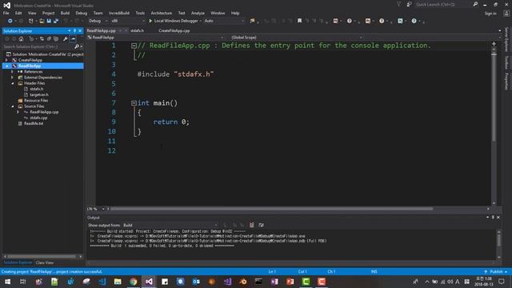Click the Visual Studio icon in Windows taskbar
The height and width of the screenshot is (288, 512).
pyautogui.click(x=149, y=282)
